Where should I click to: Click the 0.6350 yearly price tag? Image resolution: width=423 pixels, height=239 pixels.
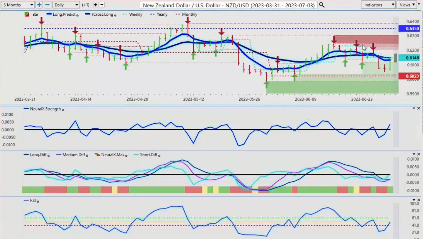point(409,29)
